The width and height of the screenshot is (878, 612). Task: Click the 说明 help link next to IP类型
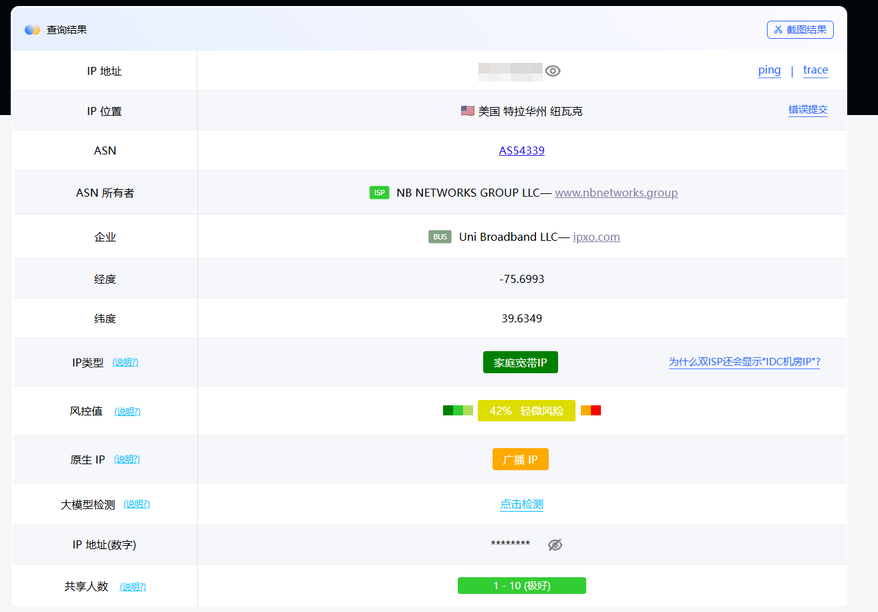tap(125, 363)
